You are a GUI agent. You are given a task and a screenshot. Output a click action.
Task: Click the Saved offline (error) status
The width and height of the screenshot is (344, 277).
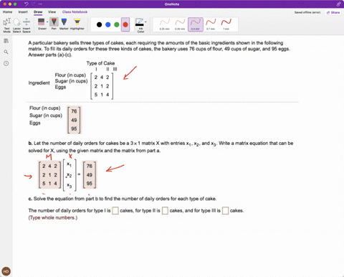[x=307, y=12]
